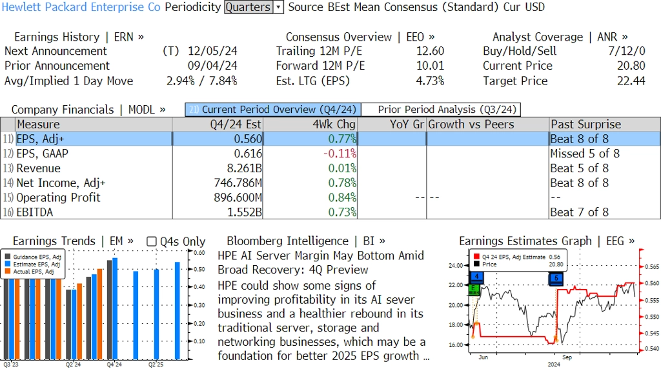This screenshot has width=661, height=369.
Task: Click Forward 12M P/E value 10.01
Action: pyautogui.click(x=431, y=66)
